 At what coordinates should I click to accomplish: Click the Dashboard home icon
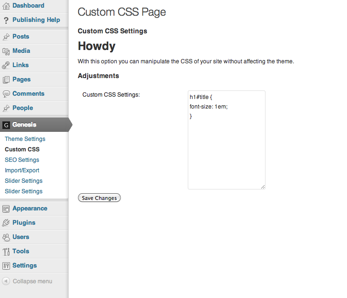point(6,6)
